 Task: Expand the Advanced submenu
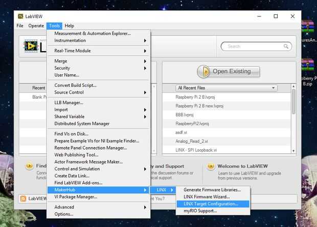[99, 207]
